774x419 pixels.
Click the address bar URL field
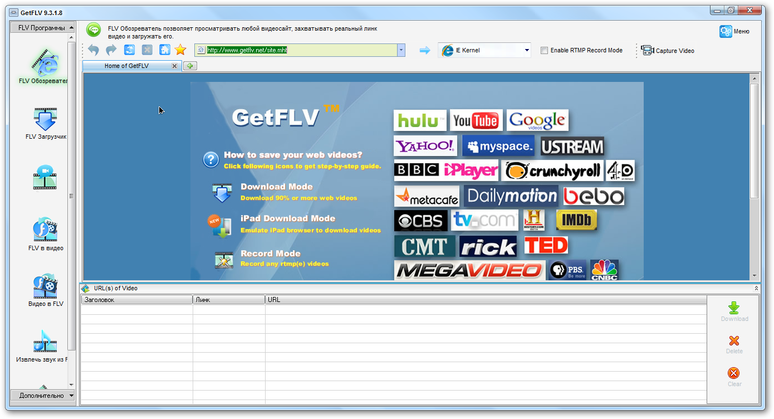click(296, 50)
